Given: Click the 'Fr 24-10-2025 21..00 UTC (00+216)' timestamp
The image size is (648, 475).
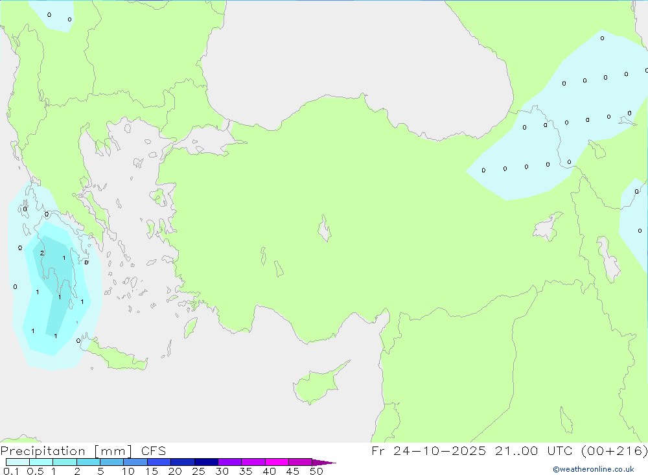Looking at the screenshot, I should pos(509,451).
